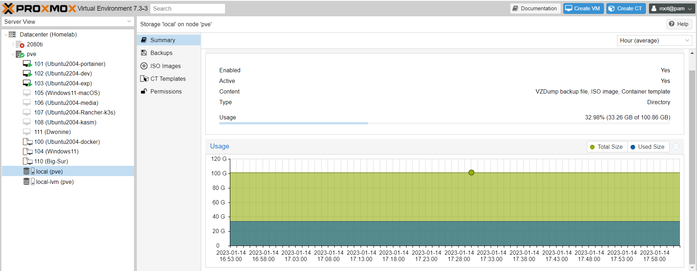Click storage icon for local (pve)
The image size is (697, 271).
[x=29, y=171]
